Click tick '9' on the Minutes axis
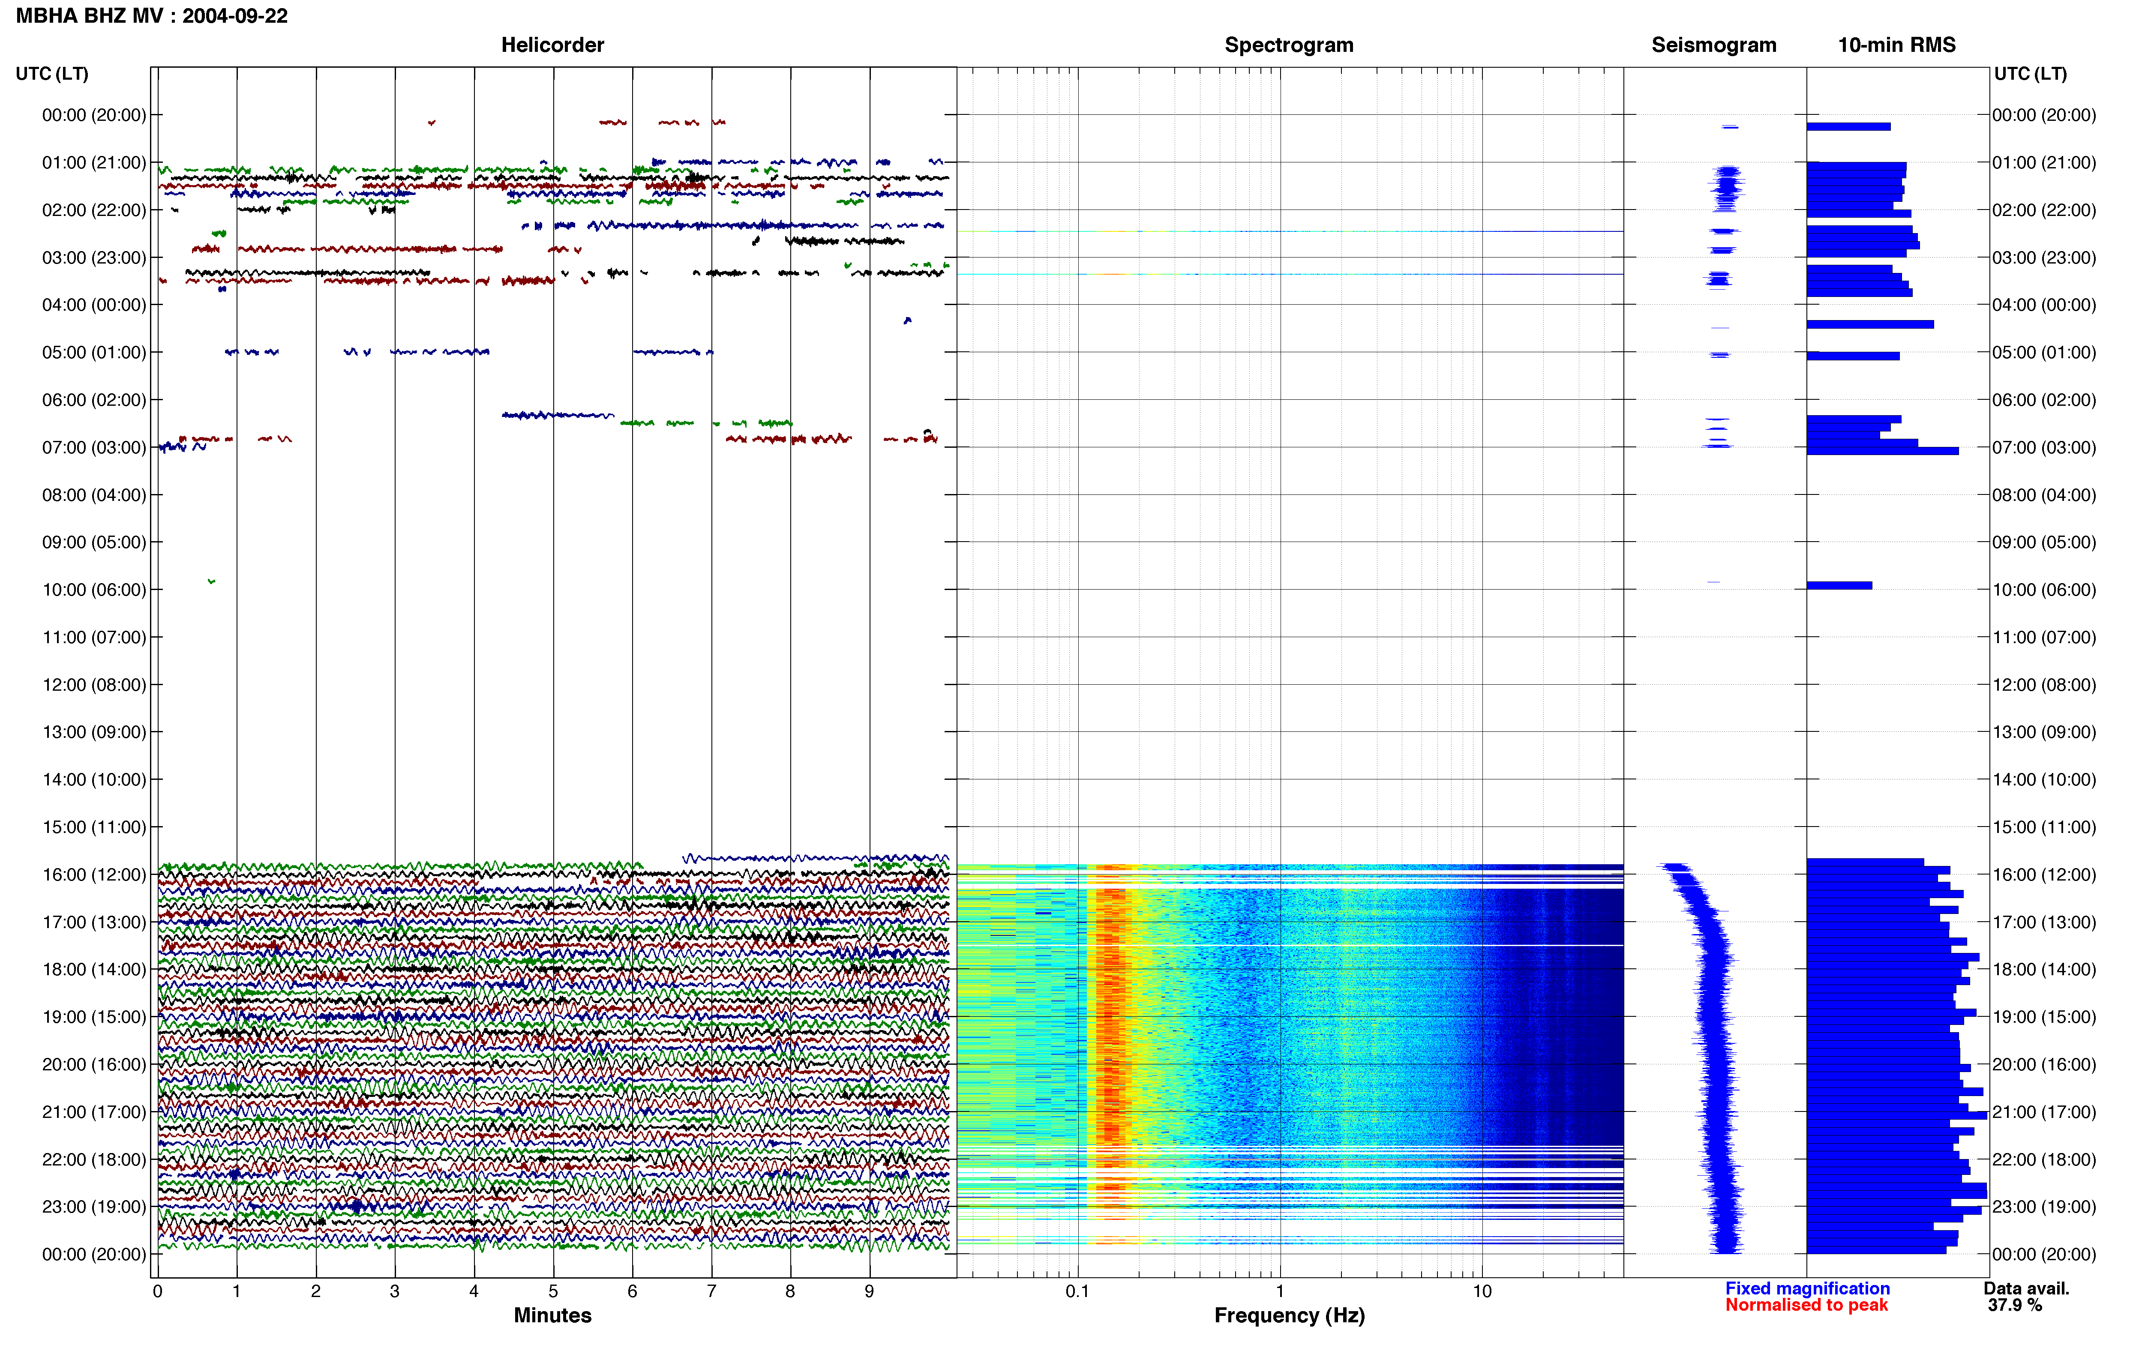 click(x=869, y=1291)
